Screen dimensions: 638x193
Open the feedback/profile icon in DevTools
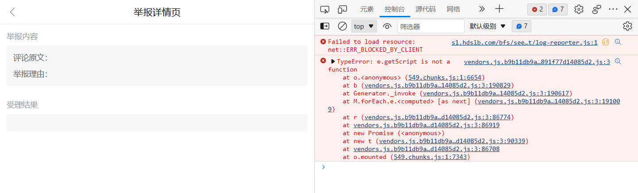(x=597, y=9)
